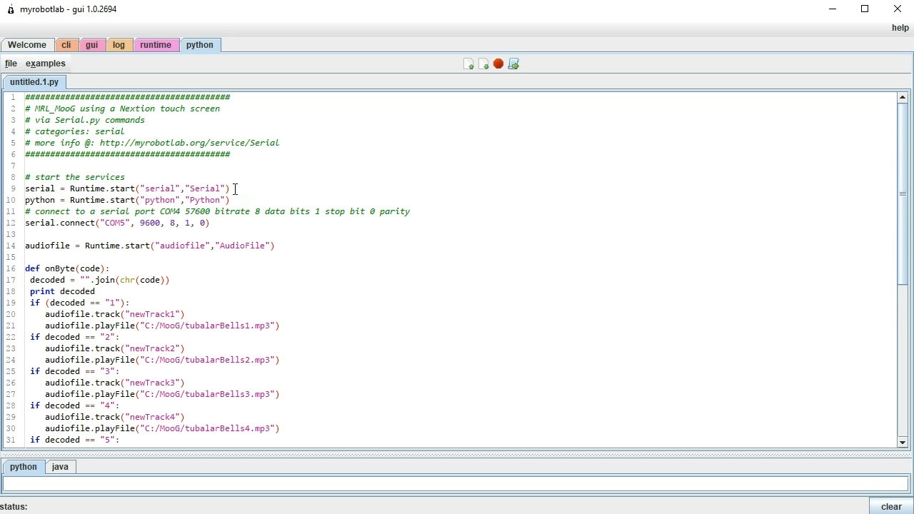Switch to the java console tab
The width and height of the screenshot is (914, 514).
coord(60,467)
